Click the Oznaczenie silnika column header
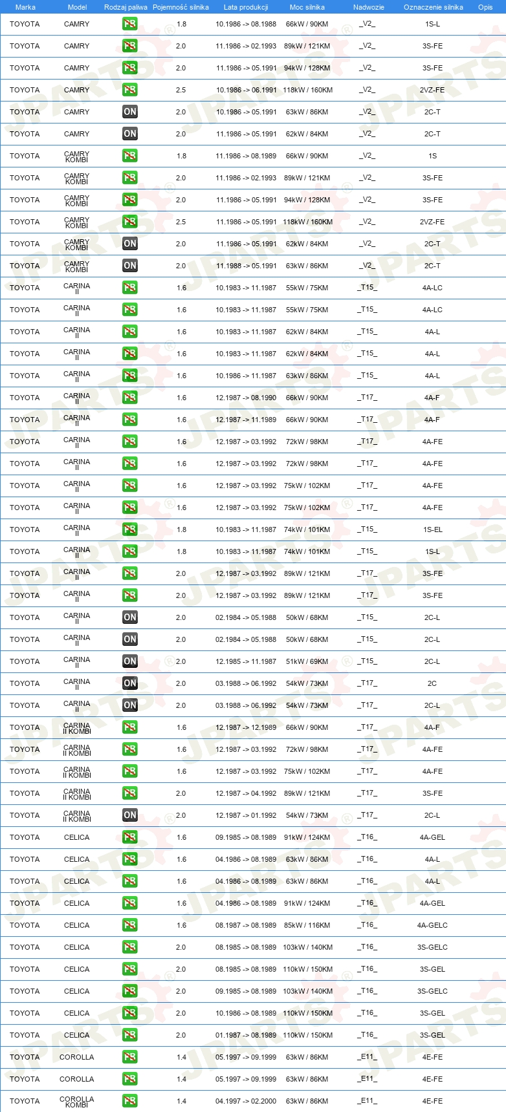Screen dimensions: 506x1112 (x=433, y=7)
